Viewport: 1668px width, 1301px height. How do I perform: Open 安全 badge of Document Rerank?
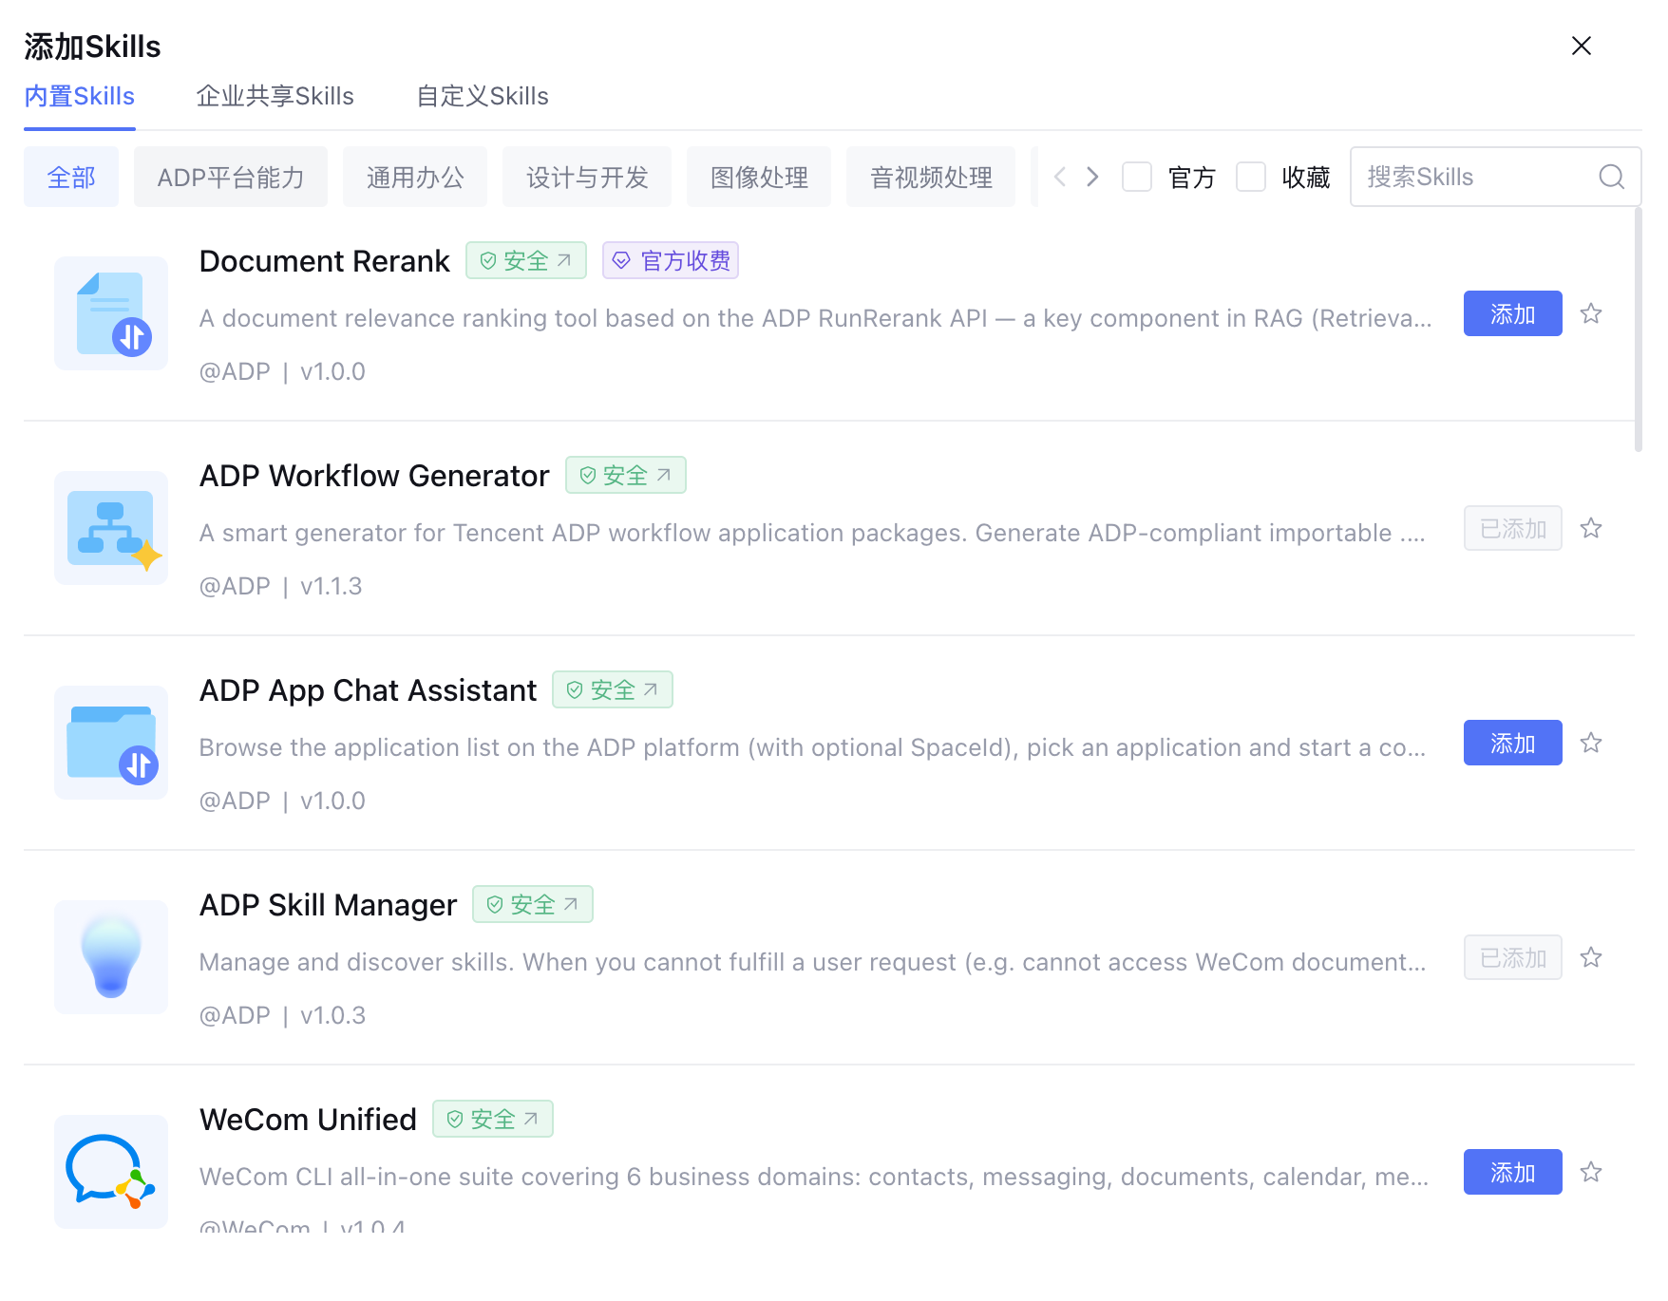[526, 260]
